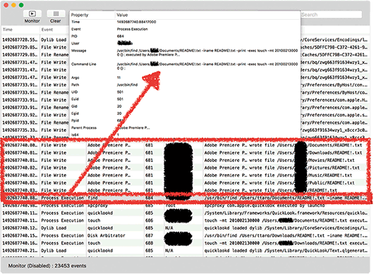Focus the Search field

tap(331, 15)
